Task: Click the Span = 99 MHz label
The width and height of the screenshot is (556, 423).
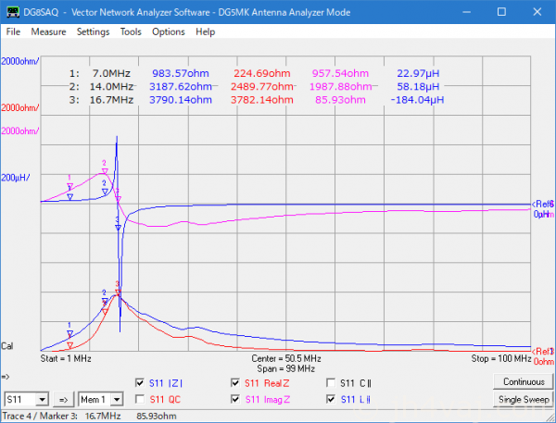Action: pos(286,368)
